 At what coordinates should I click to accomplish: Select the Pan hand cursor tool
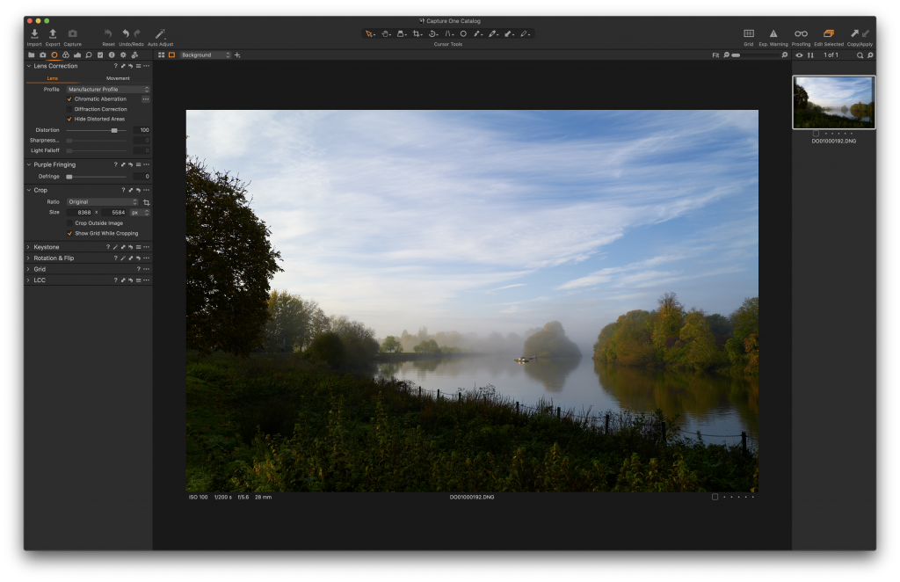(x=386, y=34)
